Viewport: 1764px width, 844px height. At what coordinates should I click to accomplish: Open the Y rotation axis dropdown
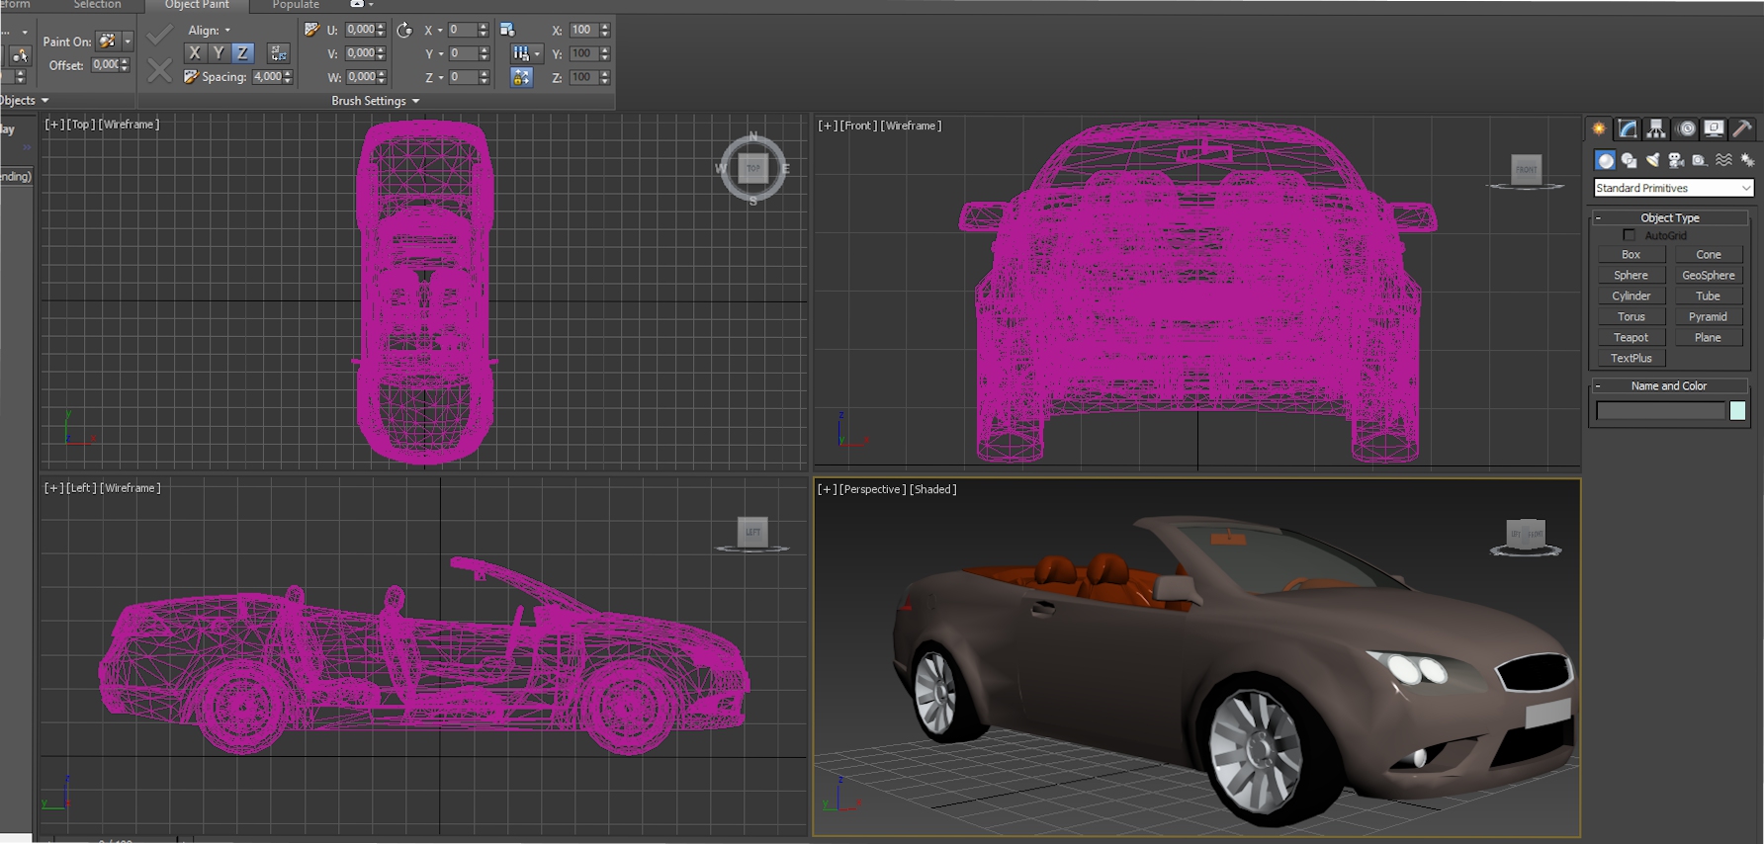(x=440, y=54)
